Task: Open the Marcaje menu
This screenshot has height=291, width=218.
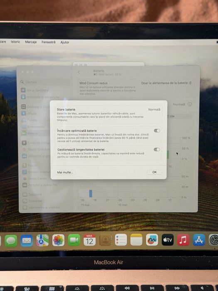Action: 31,42
